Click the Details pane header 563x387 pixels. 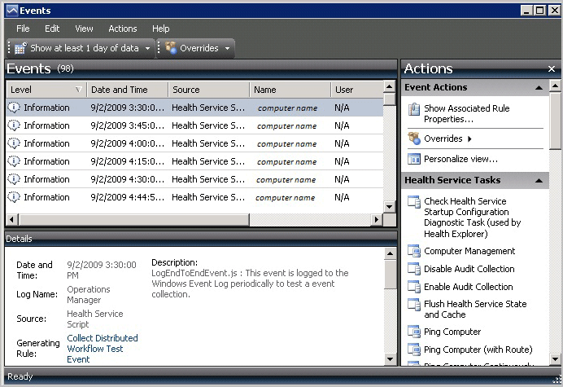tap(201, 239)
